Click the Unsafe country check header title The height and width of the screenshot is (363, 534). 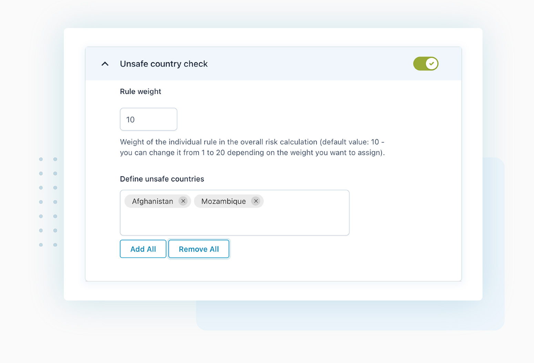pyautogui.click(x=164, y=64)
